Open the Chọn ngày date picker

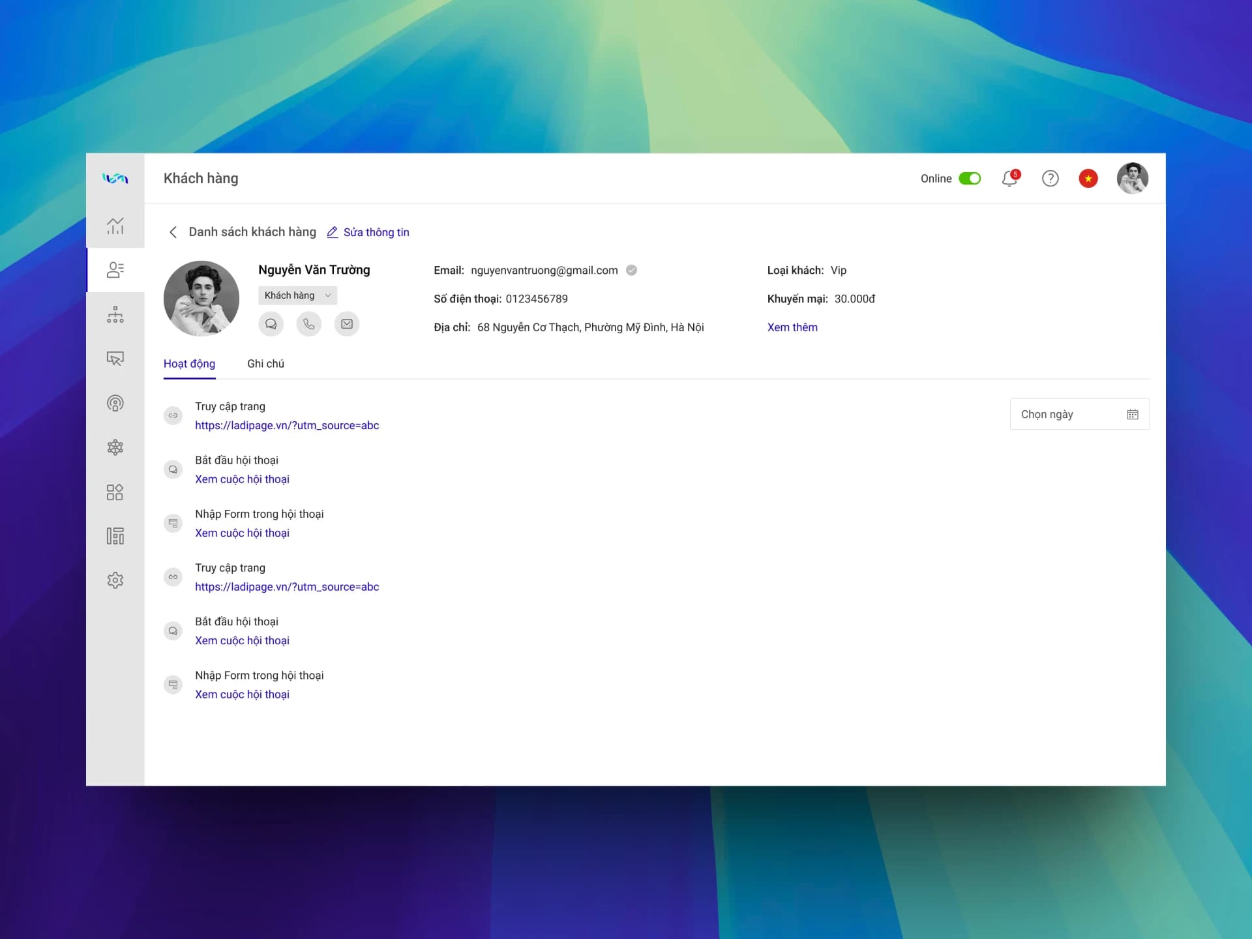pos(1080,414)
